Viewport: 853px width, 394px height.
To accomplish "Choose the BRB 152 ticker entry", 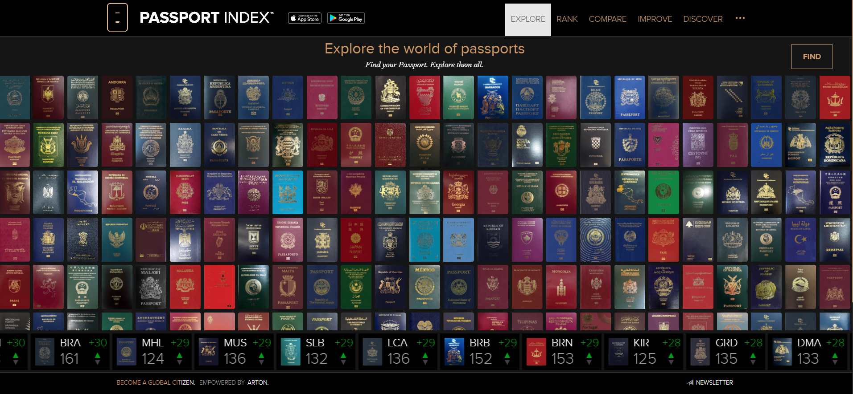I will pyautogui.click(x=480, y=351).
